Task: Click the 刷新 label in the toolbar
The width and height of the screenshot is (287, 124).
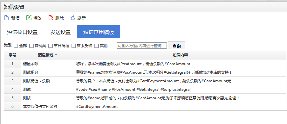Action: [82, 18]
